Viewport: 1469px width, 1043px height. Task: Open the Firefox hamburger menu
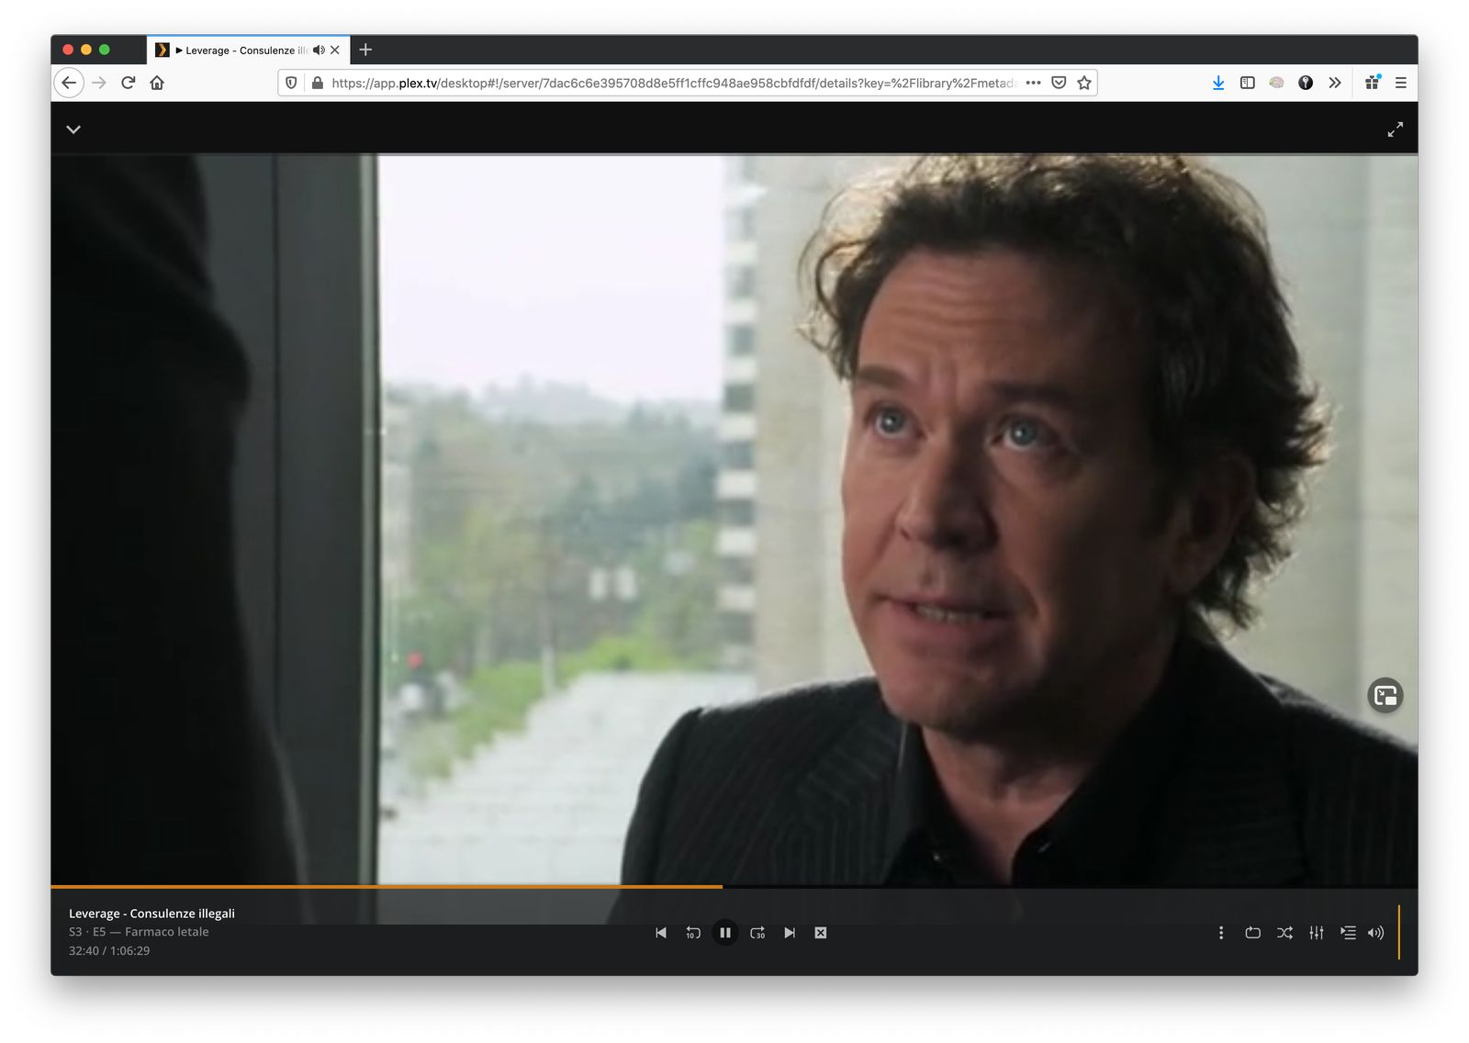[1401, 83]
